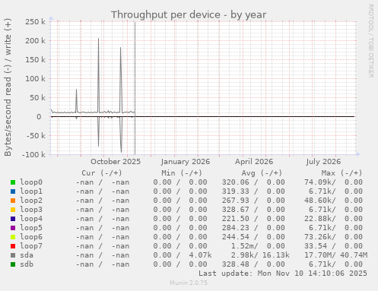This screenshot has width=378, height=291.
Task: Click the loop0 green legend swatch
Action: 13,182
